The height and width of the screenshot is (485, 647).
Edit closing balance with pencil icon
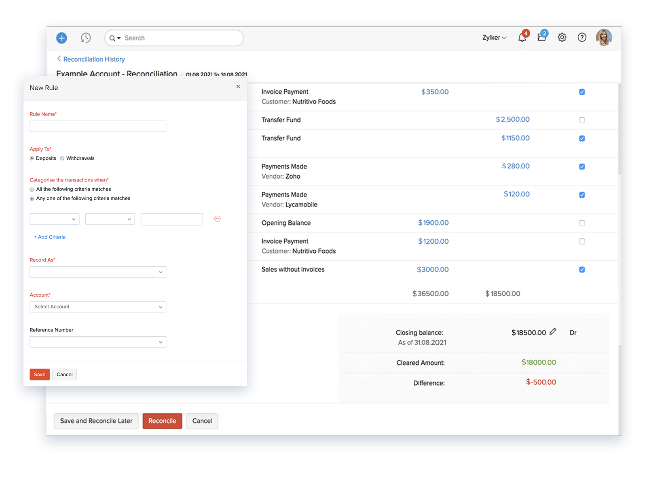(x=553, y=332)
